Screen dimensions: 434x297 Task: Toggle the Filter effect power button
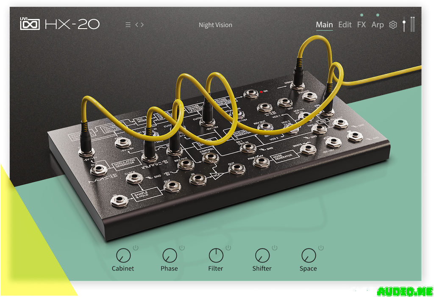click(228, 248)
